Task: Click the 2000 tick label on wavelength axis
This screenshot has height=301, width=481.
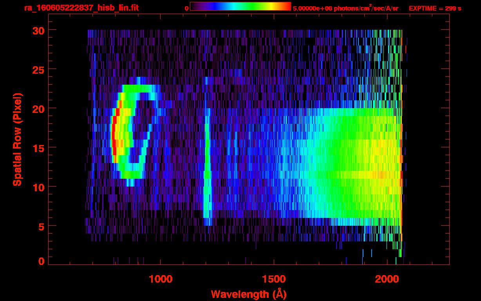Action: [x=387, y=279]
